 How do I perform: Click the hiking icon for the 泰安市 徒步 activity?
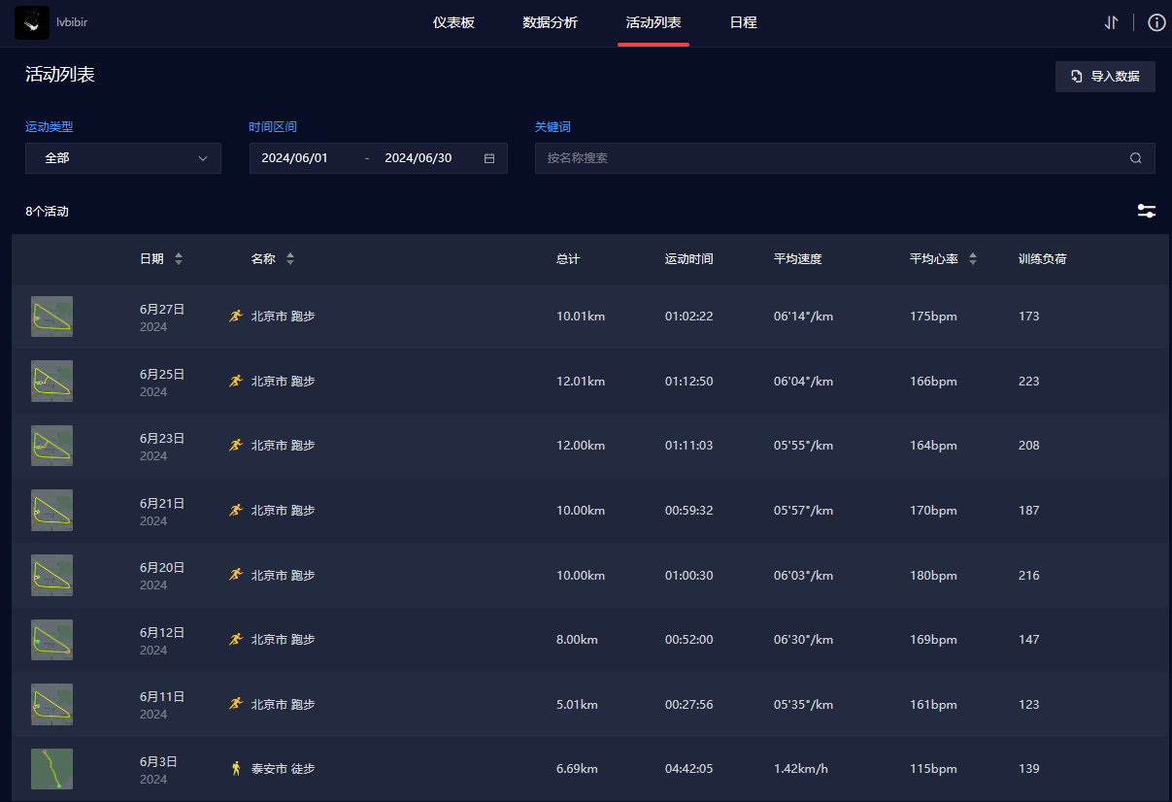click(x=235, y=768)
